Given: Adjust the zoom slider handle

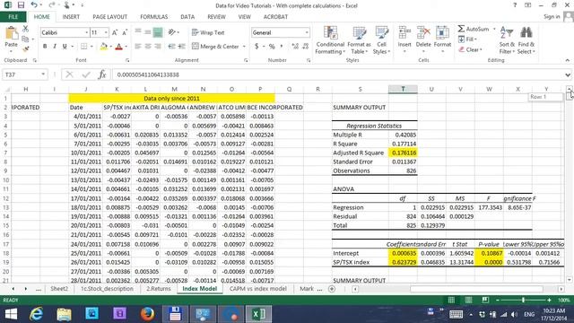Looking at the screenshot, I should click(x=523, y=300).
